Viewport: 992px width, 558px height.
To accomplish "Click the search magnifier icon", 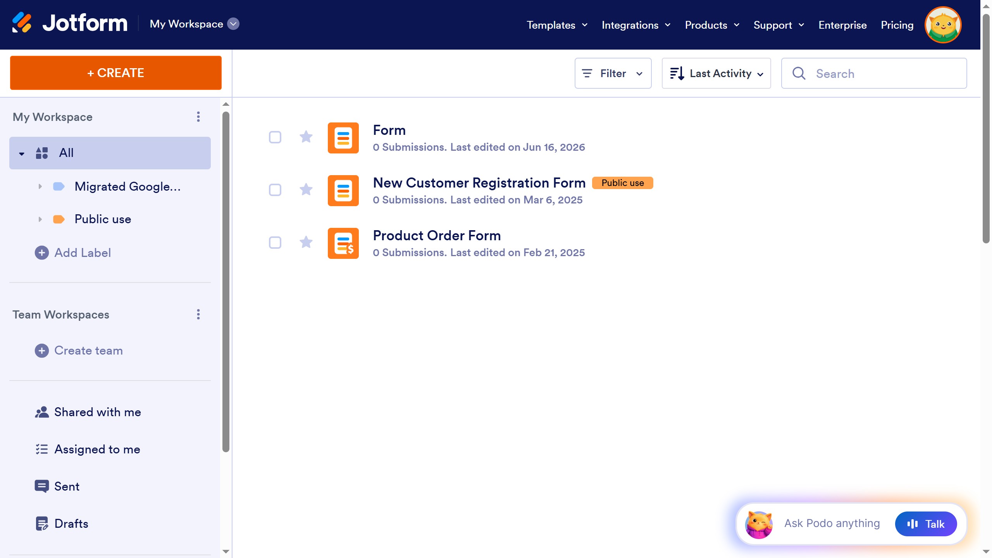I will point(799,73).
